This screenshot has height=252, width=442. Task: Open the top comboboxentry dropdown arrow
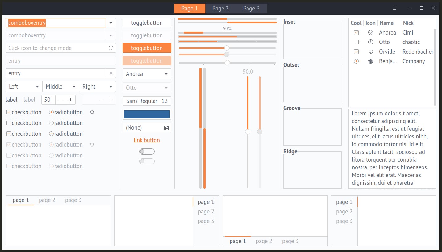tap(111, 23)
